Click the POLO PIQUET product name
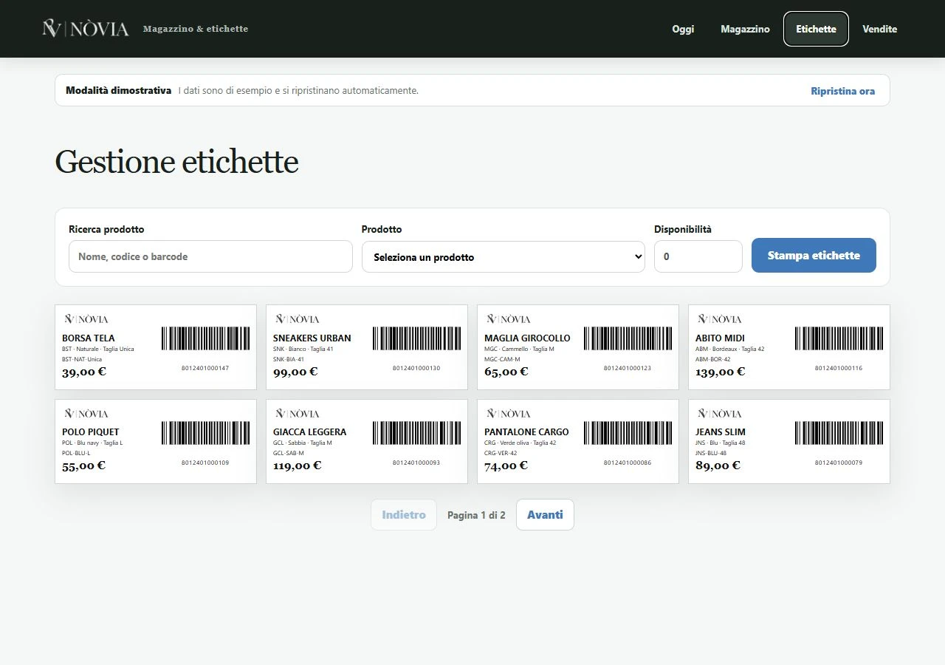 pos(91,432)
